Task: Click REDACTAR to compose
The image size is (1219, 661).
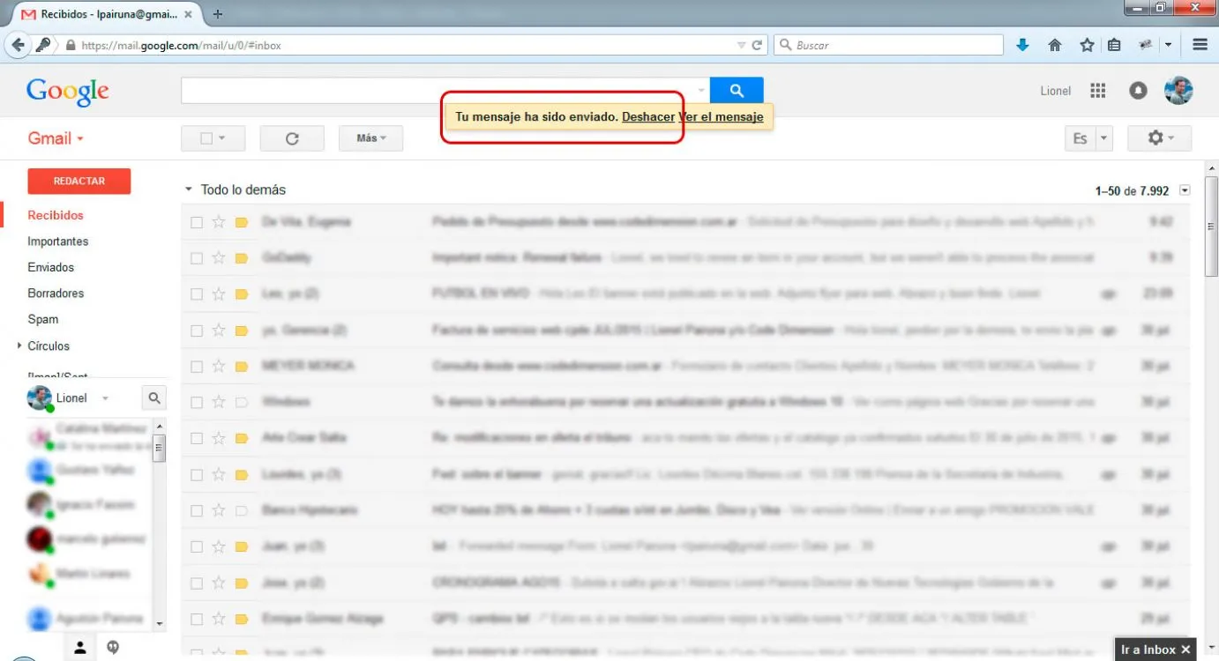Action: click(79, 181)
